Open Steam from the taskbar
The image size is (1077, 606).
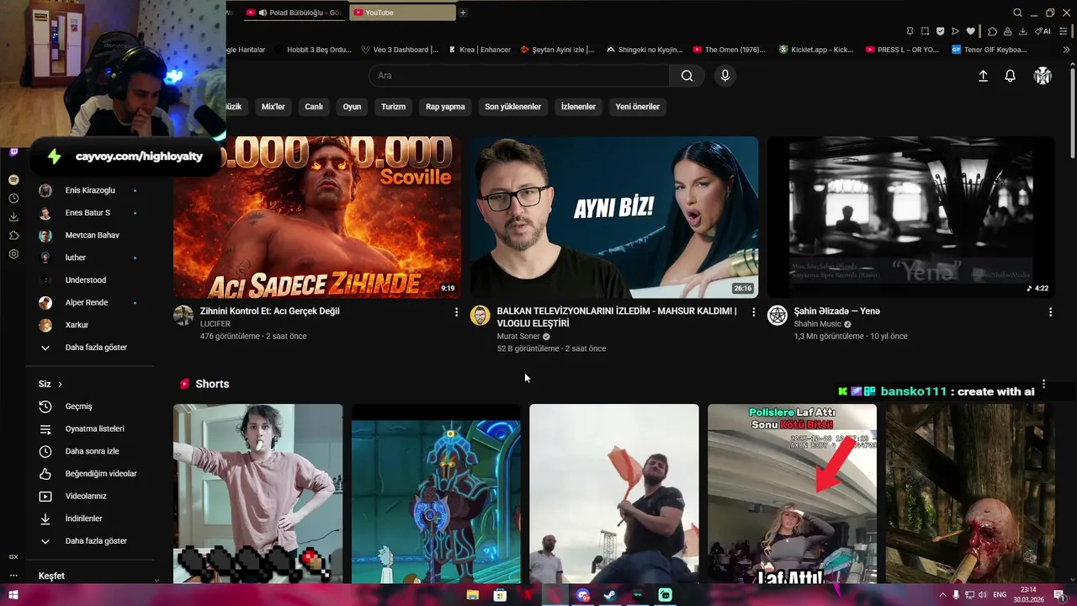[610, 595]
